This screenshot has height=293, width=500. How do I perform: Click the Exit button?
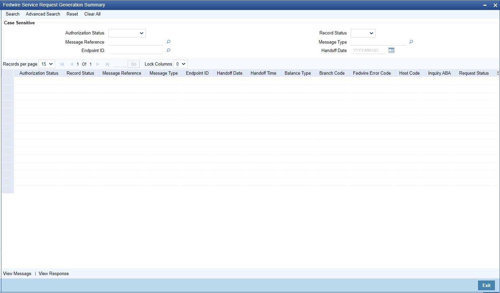coord(486,285)
